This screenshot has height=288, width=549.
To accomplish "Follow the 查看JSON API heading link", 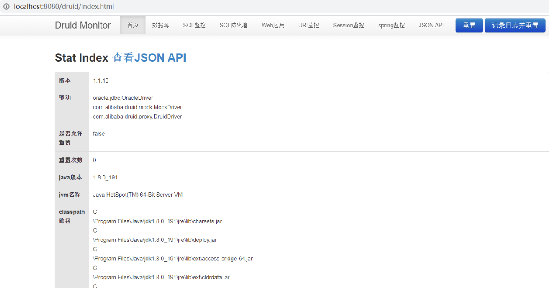I will [x=149, y=58].
